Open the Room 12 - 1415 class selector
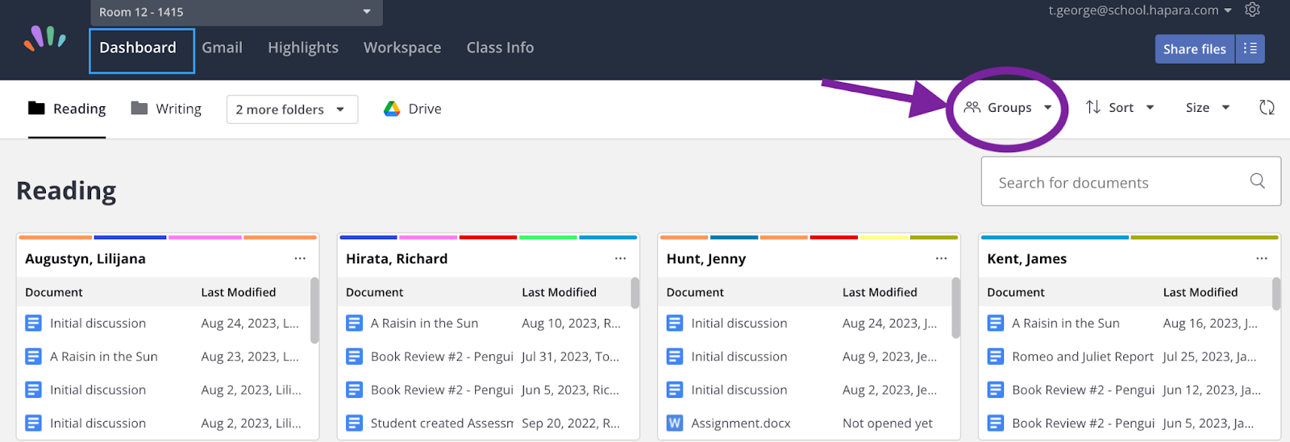The height and width of the screenshot is (442, 1290). [236, 12]
